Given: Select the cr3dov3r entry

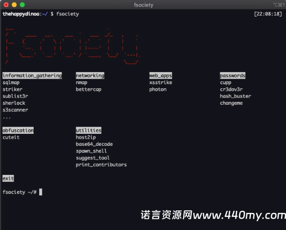Looking at the screenshot, I should pos(231,89).
